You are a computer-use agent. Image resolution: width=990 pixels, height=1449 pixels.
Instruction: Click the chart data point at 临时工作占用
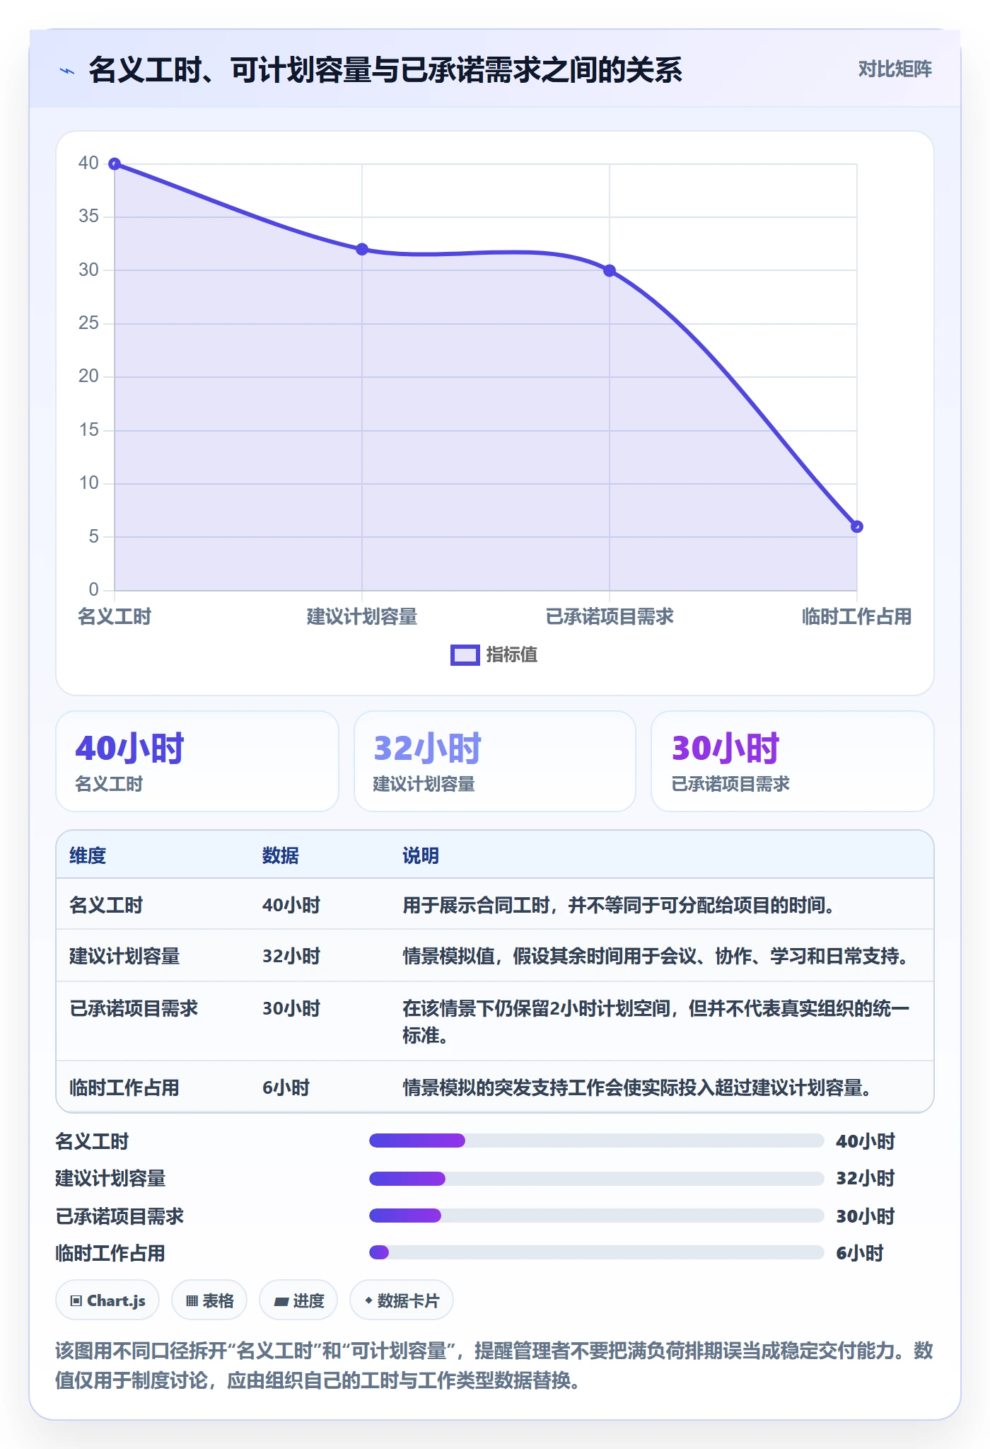point(856,526)
